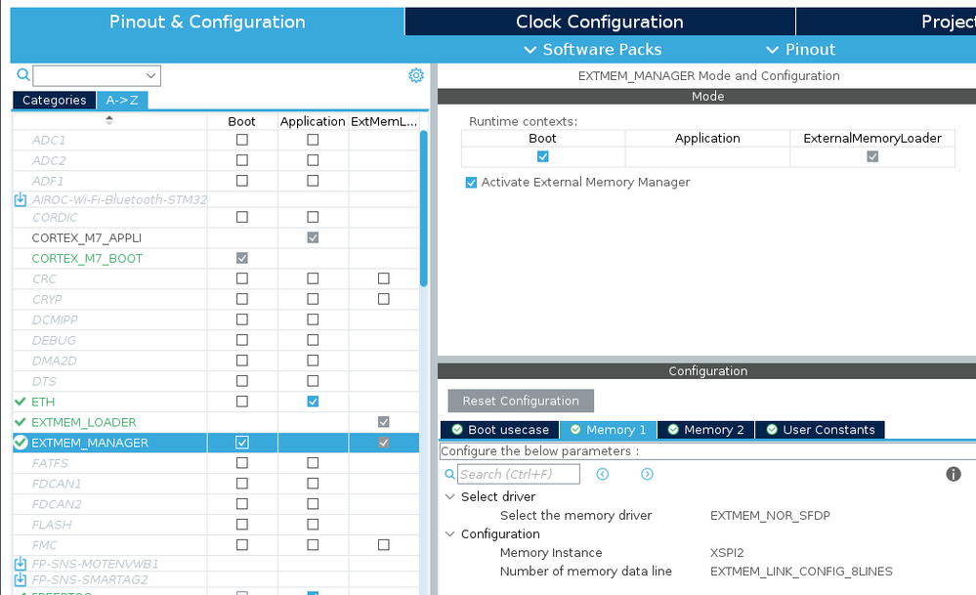The width and height of the screenshot is (976, 595).
Task: Switch to Clock Configuration tab
Action: pyautogui.click(x=600, y=21)
